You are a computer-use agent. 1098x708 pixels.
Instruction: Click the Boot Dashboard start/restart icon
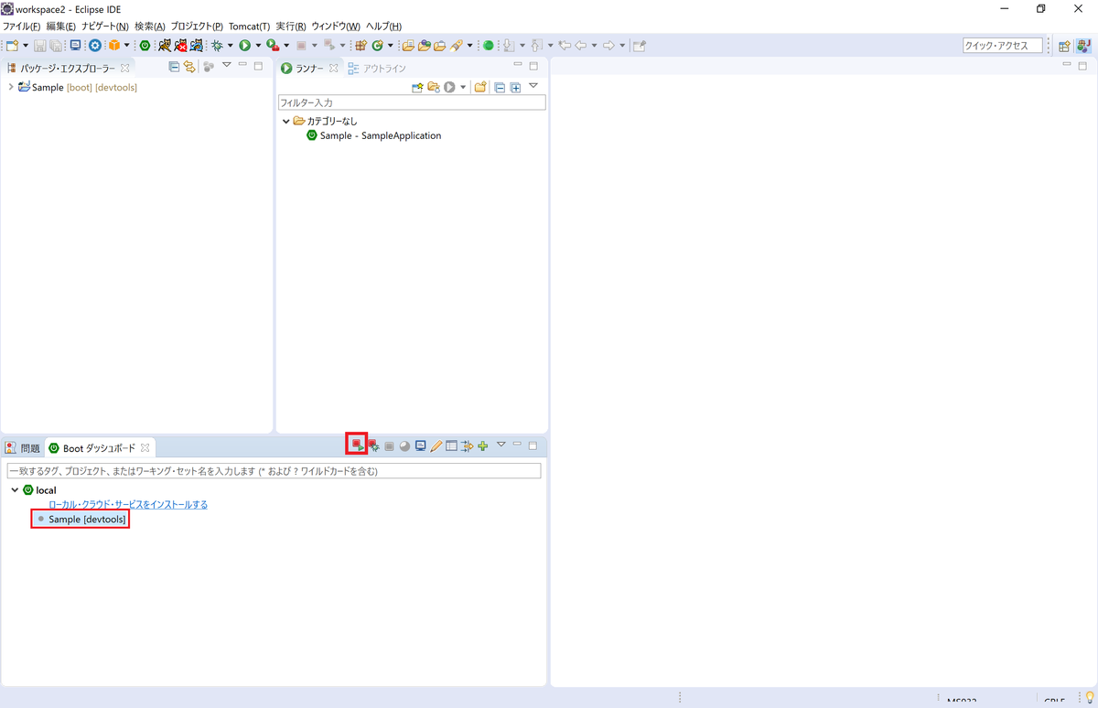click(x=357, y=445)
